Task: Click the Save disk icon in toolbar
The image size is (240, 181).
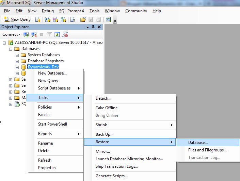Action: click(91, 20)
